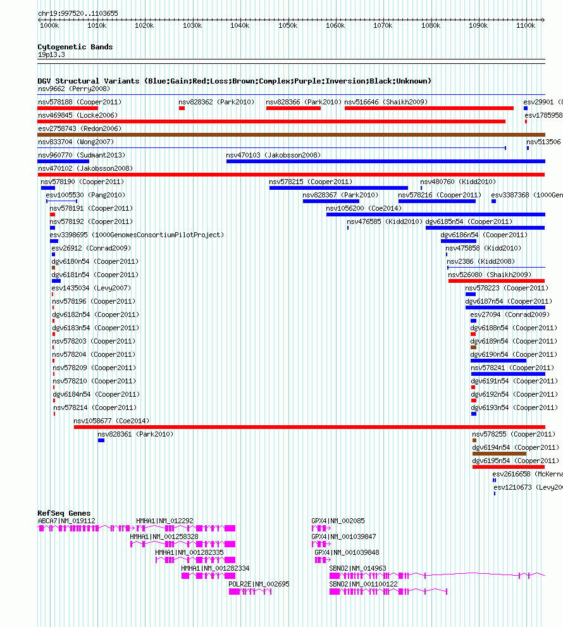Viewport: 563px width, 627px height.
Task: Open nsv475858 (Kidd2010) label
Action: tap(483, 248)
